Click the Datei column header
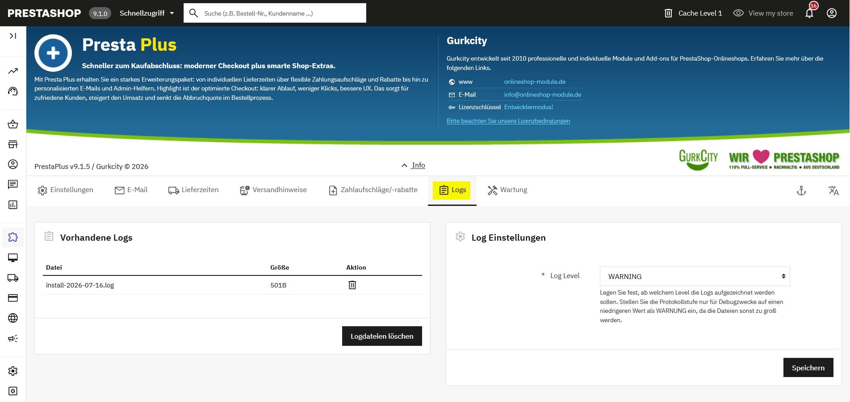 click(54, 267)
